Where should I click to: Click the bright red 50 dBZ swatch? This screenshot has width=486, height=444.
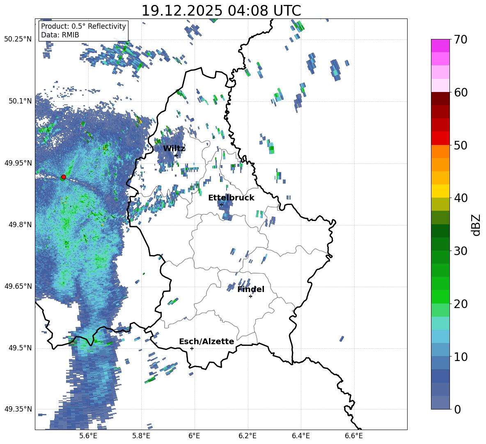point(440,138)
